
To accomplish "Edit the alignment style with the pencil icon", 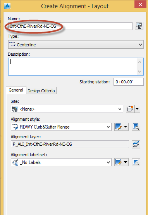I will [119, 127].
